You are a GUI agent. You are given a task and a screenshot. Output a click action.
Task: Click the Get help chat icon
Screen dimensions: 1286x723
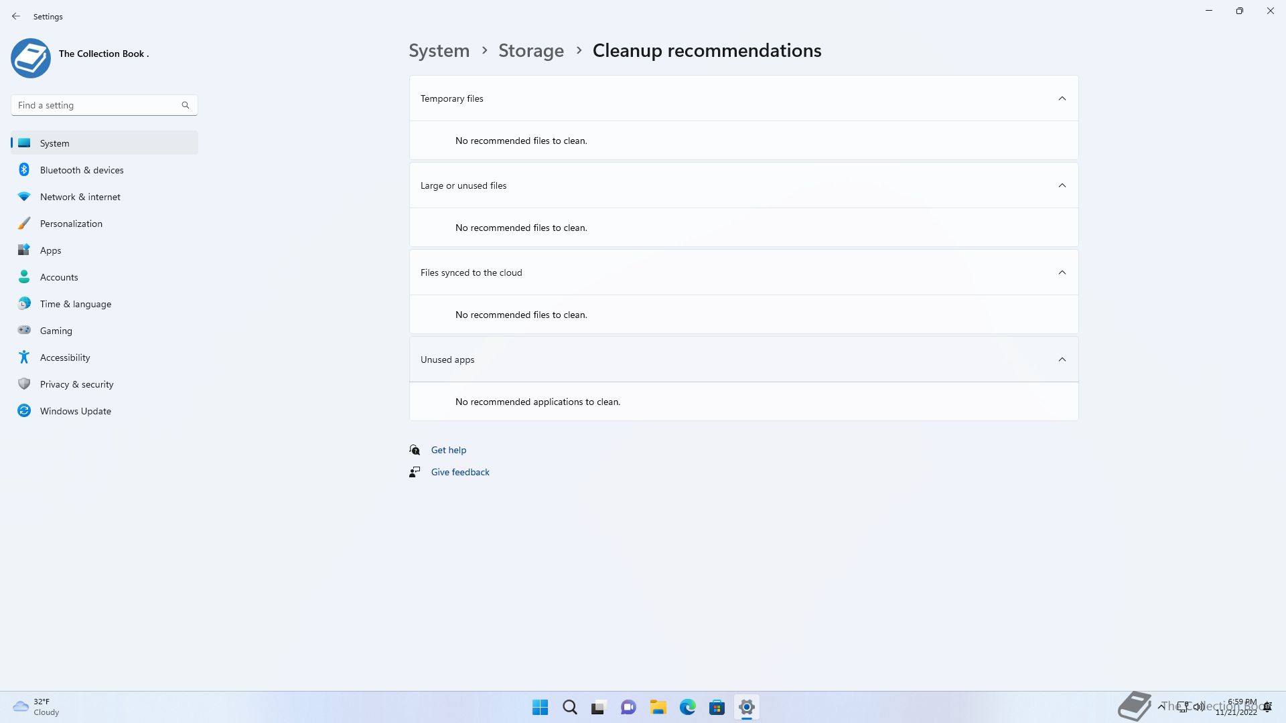coord(415,450)
